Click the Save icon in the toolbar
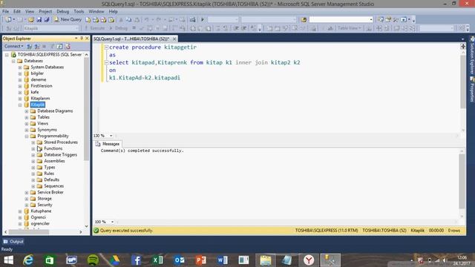475x267 pixels. click(39, 20)
